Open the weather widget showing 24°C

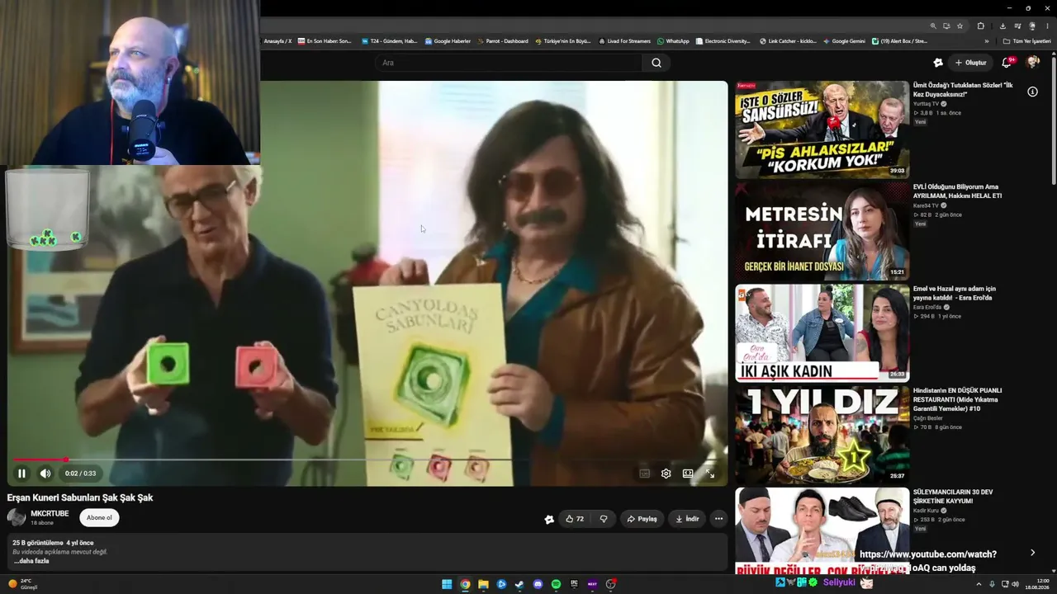tap(22, 584)
